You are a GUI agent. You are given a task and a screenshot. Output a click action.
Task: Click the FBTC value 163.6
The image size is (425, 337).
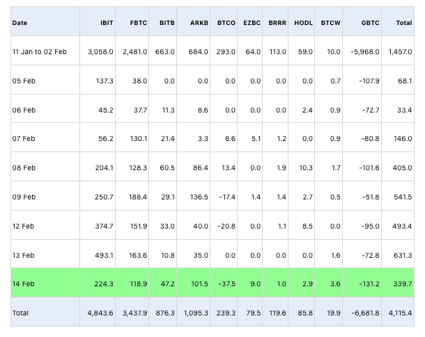point(138,256)
